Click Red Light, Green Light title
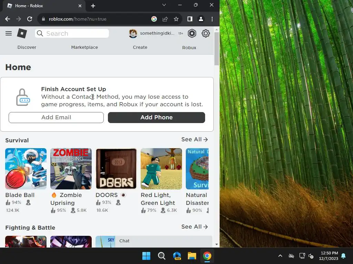The image size is (353, 264). tap(158, 199)
